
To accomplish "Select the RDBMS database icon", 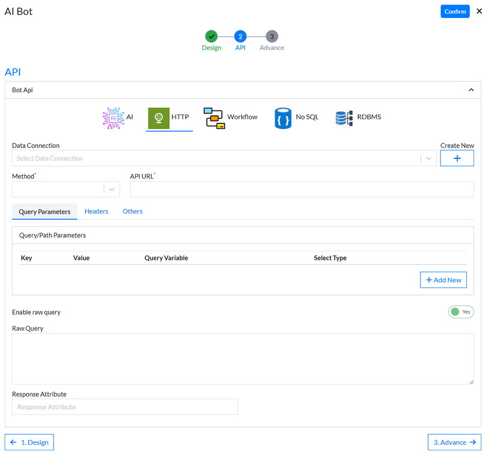I will 344,118.
